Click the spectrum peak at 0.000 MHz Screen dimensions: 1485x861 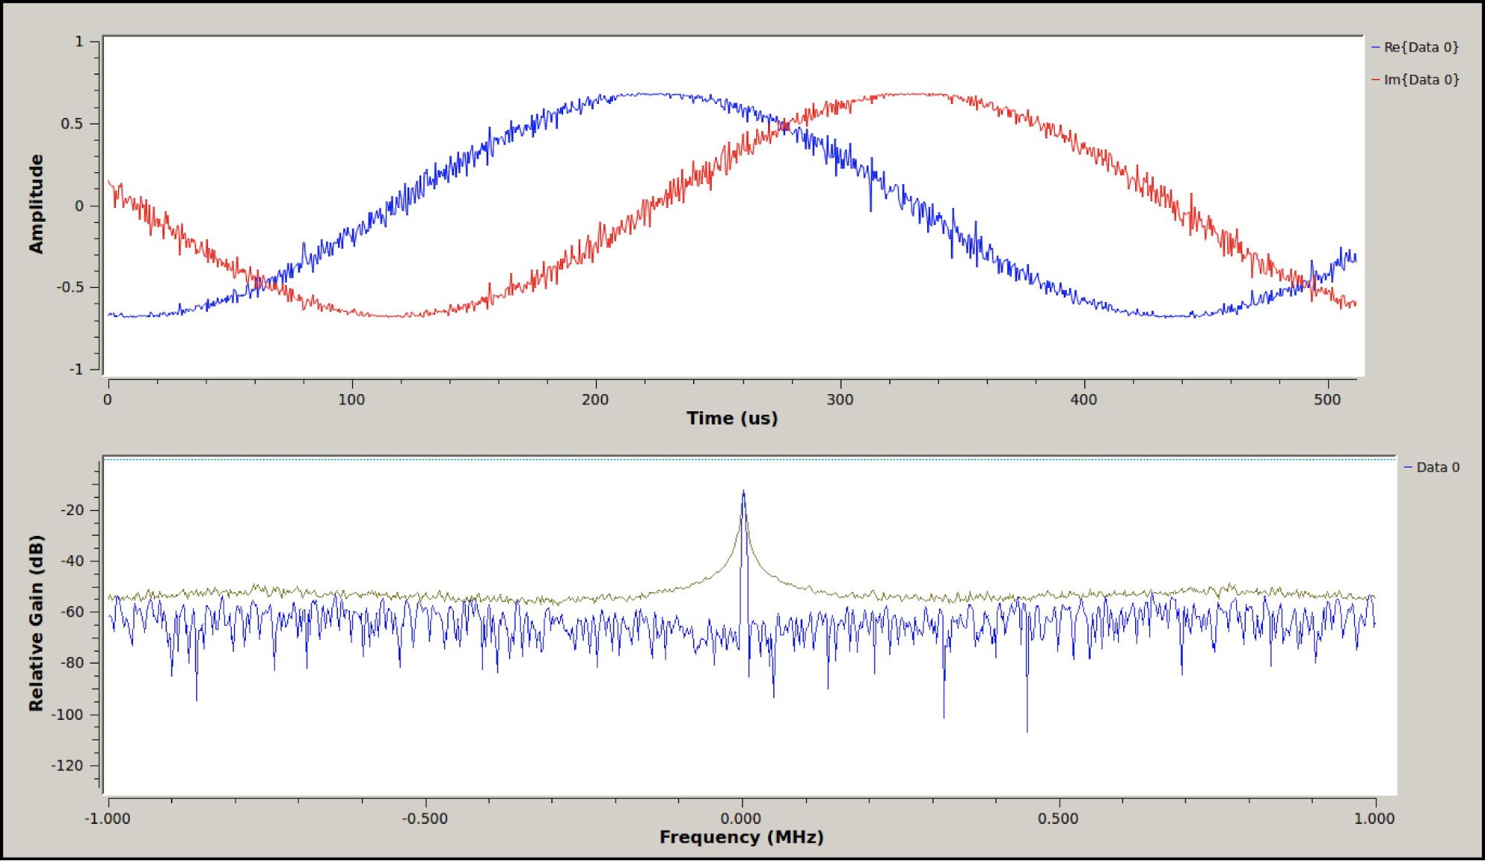(x=743, y=493)
